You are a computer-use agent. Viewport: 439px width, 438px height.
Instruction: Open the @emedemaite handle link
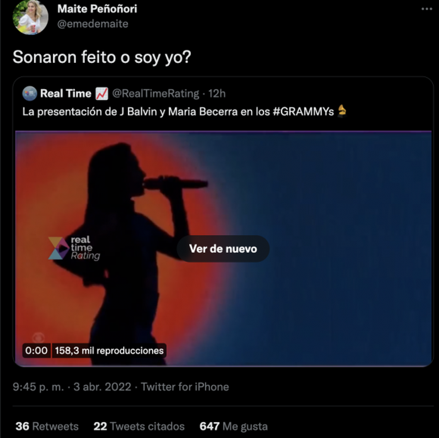point(93,24)
